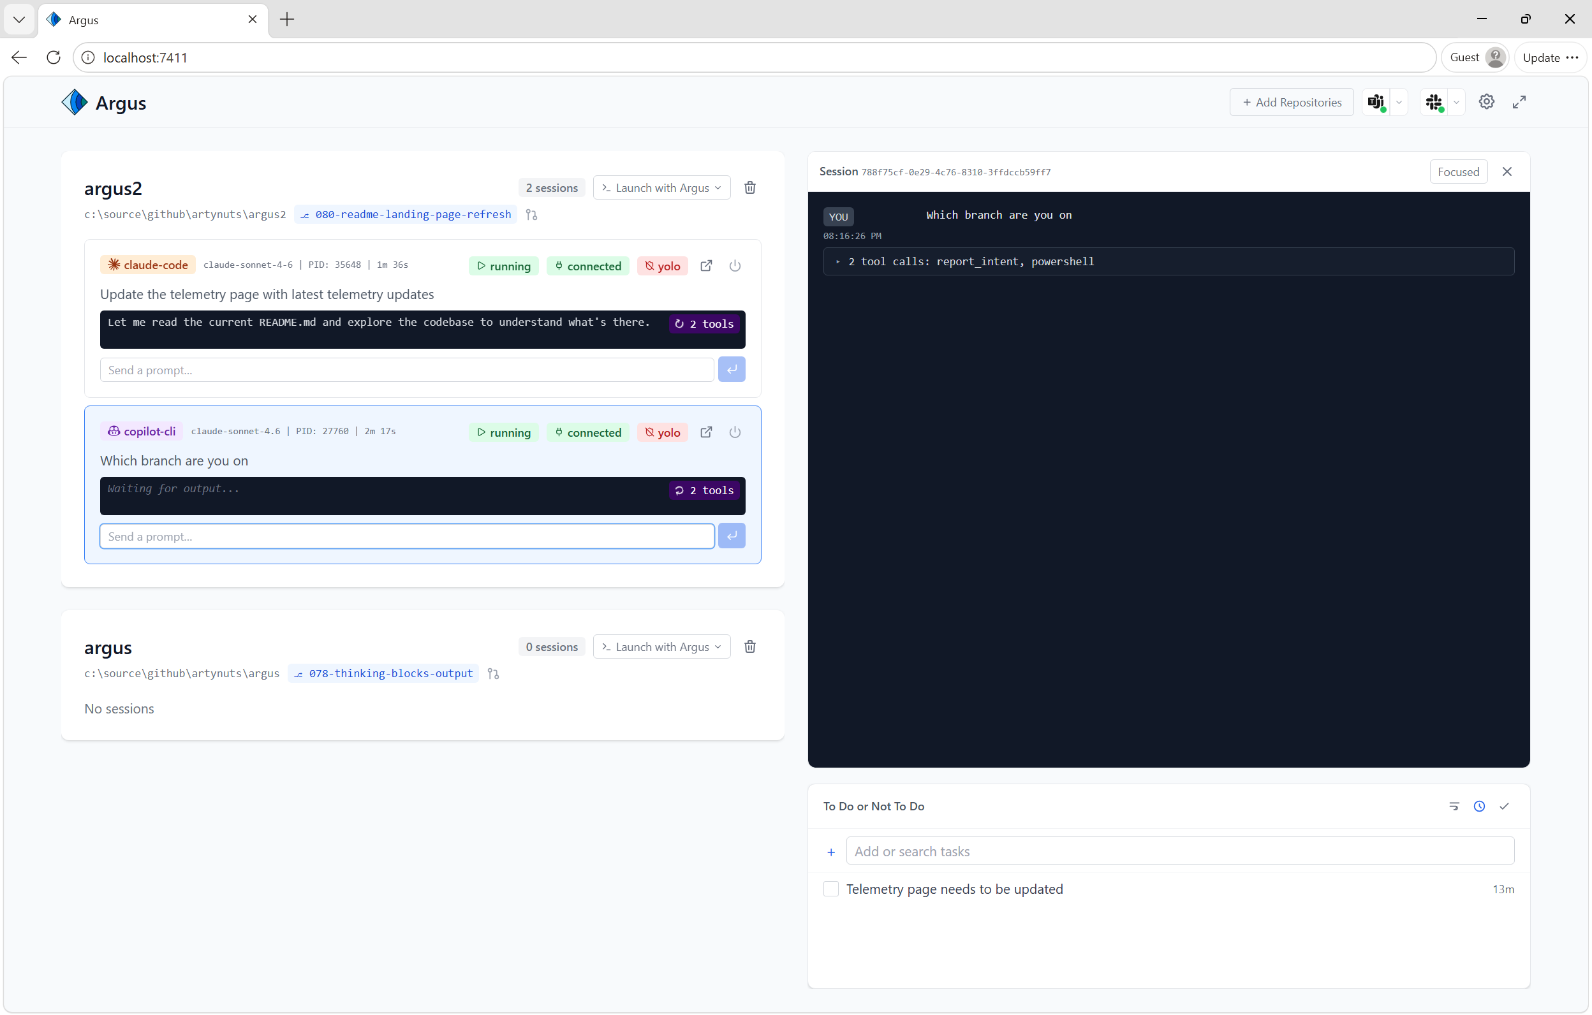Close the Argus browser tab
The image size is (1592, 1015).
253,19
